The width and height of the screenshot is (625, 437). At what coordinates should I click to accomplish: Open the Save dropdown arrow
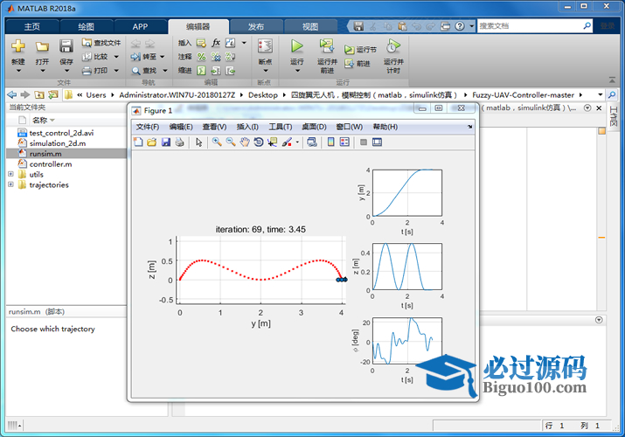(66, 71)
